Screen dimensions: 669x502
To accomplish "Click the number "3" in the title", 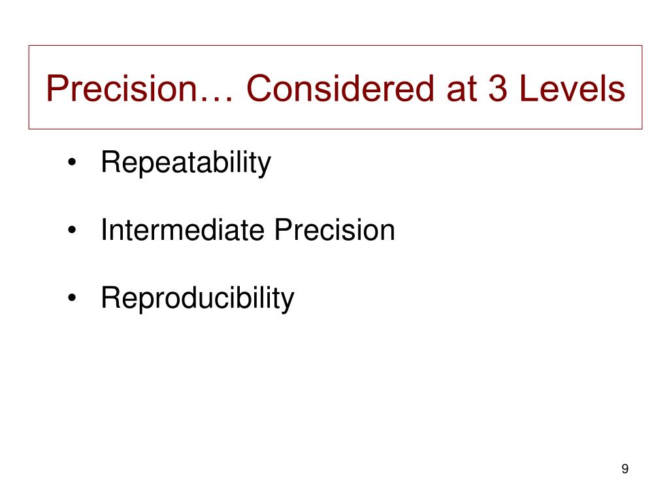I will point(497,88).
